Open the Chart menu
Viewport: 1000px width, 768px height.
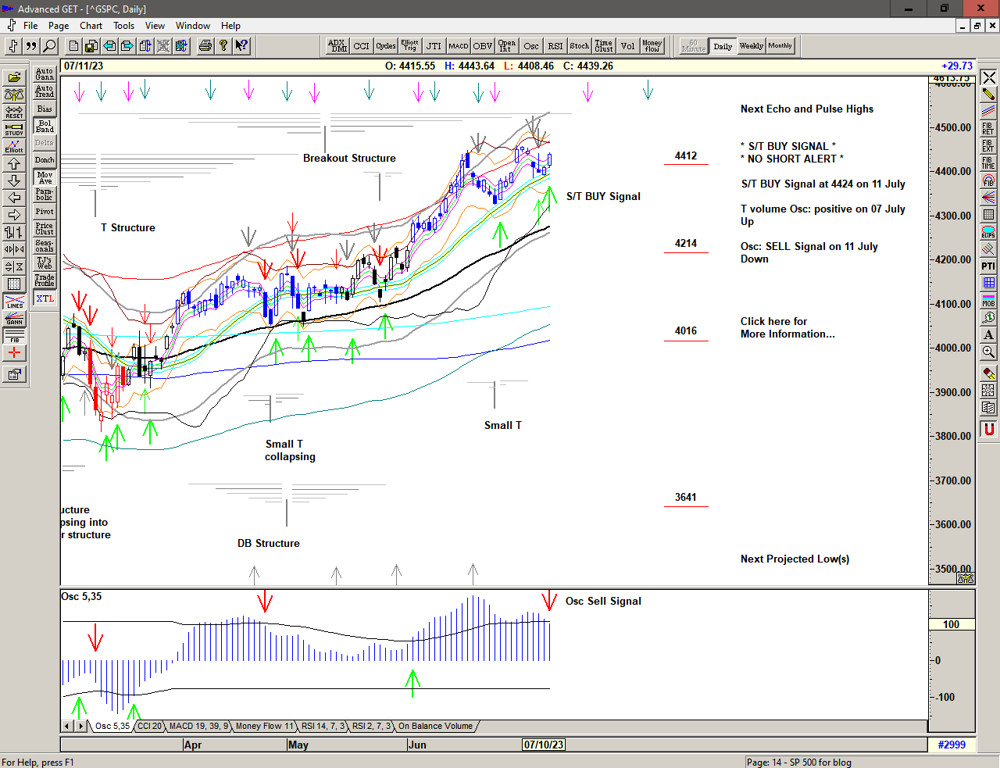click(91, 26)
